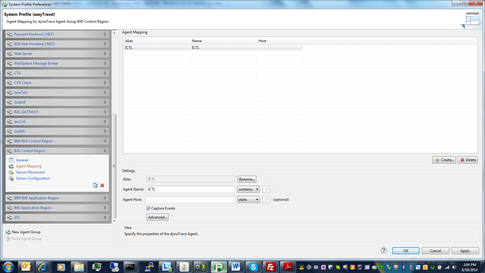Image resolution: width=485 pixels, height=273 pixels.
Task: Open the dynaTrace client taskbar icon
Action: click(x=219, y=267)
